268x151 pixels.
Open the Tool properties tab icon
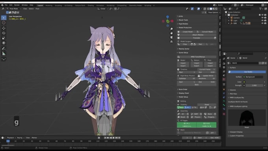tap(224, 59)
